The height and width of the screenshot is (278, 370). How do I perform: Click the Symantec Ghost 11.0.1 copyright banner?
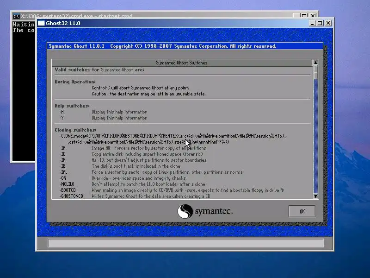point(185,46)
